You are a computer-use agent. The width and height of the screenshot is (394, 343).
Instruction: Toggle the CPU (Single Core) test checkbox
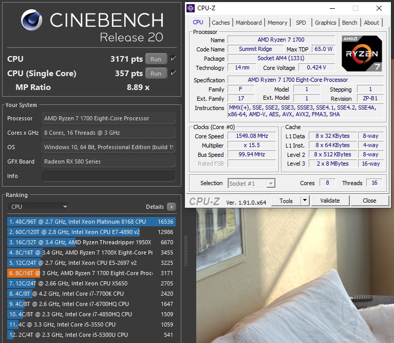pyautogui.click(x=173, y=73)
